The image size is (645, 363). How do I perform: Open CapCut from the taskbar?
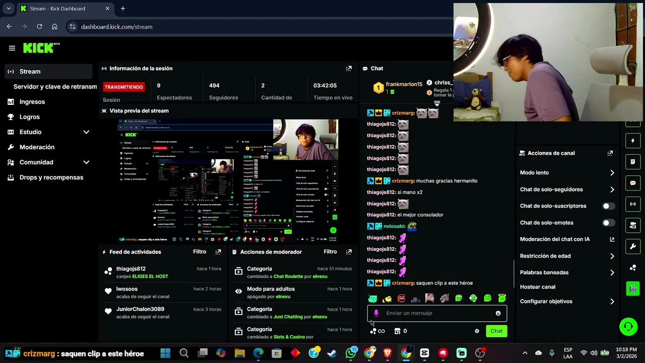tap(424, 353)
